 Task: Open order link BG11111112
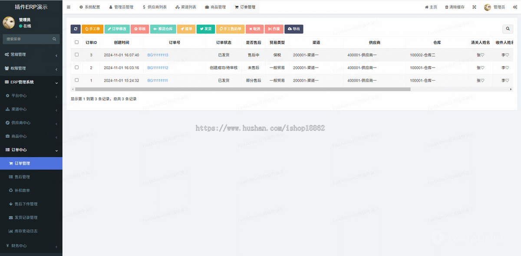coord(157,68)
